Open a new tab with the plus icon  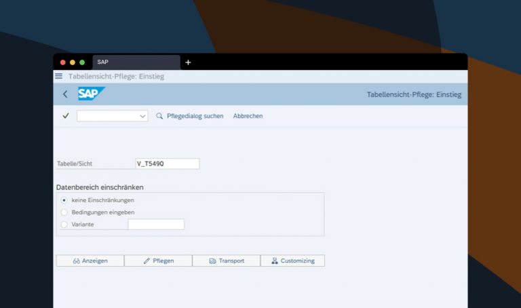(x=188, y=62)
